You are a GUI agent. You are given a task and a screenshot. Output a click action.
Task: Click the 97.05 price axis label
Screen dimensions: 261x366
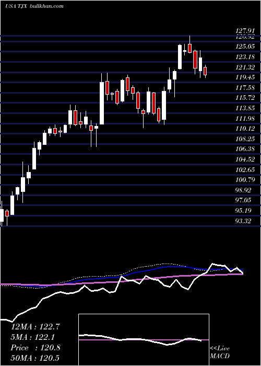[x=243, y=200]
